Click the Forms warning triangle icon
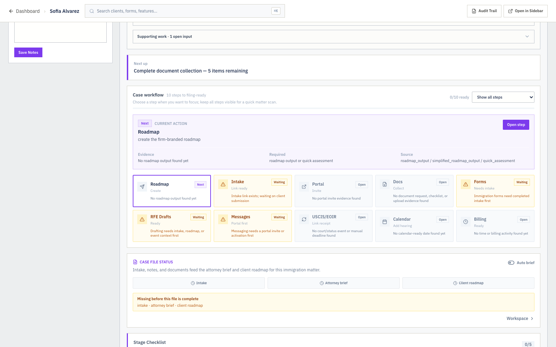The height and width of the screenshot is (347, 556). [466, 184]
